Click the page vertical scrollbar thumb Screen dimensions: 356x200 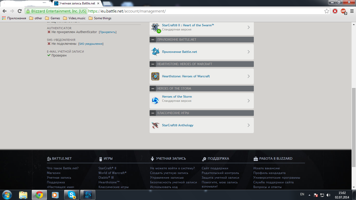[354, 128]
